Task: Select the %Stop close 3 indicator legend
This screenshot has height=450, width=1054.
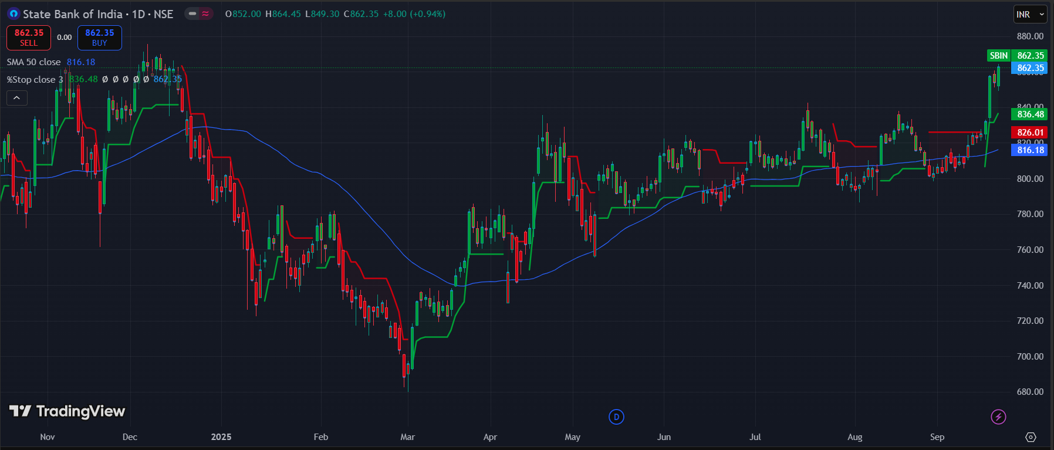Action: [35, 80]
